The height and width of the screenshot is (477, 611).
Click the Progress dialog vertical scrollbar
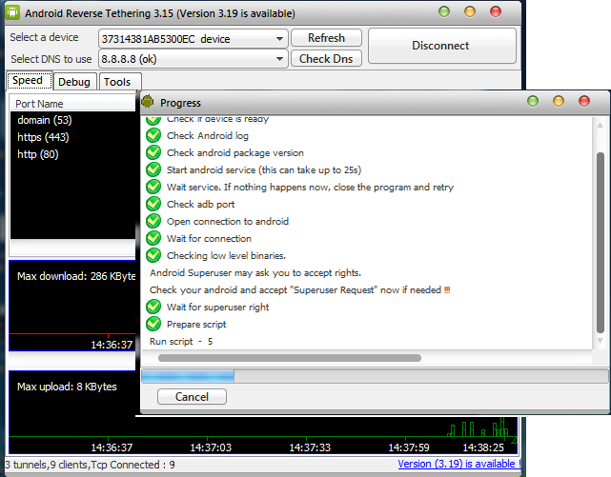point(600,243)
